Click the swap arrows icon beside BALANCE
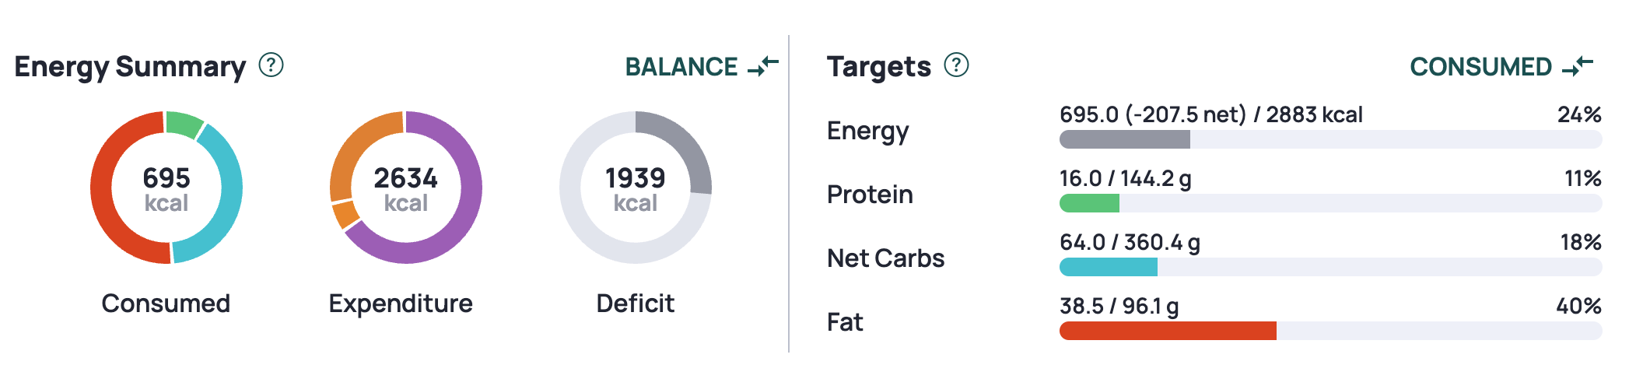1629x372 pixels. tap(763, 66)
